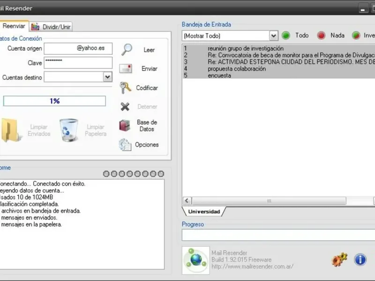The height and width of the screenshot is (281, 375).
Task: Click the 1% progress bar
Action: point(54,101)
